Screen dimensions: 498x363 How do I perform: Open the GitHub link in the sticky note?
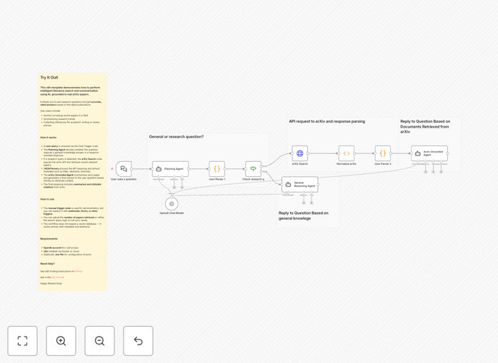pyautogui.click(x=79, y=272)
